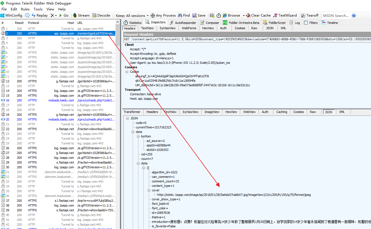371x229 pixels.
Task: Open the Keep: All sessions dropdown
Action: [132, 15]
